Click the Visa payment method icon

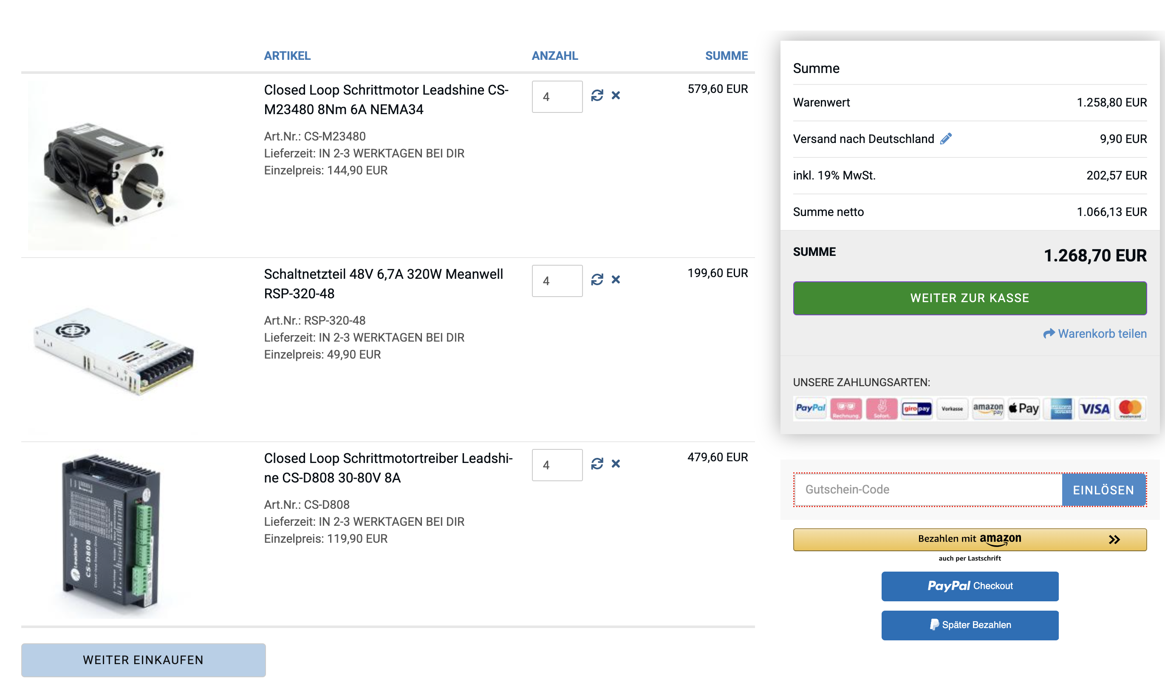[1094, 409]
